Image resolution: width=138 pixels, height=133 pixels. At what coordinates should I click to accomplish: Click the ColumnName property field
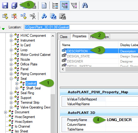[x=100, y=125]
